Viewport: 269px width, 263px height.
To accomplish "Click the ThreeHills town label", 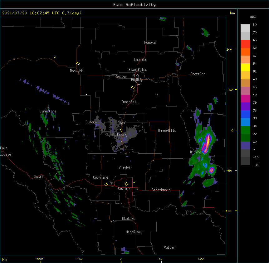I will coord(167,131).
